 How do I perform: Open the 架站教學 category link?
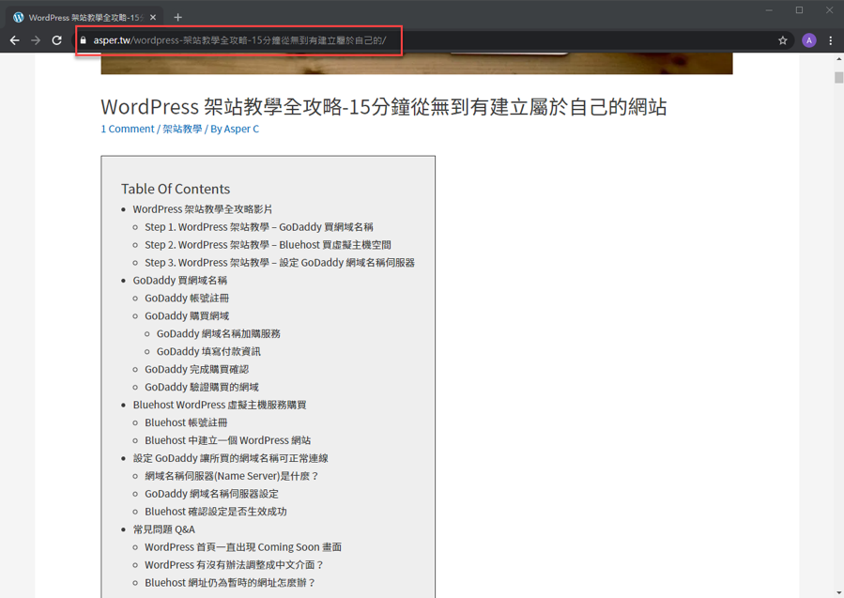click(182, 130)
